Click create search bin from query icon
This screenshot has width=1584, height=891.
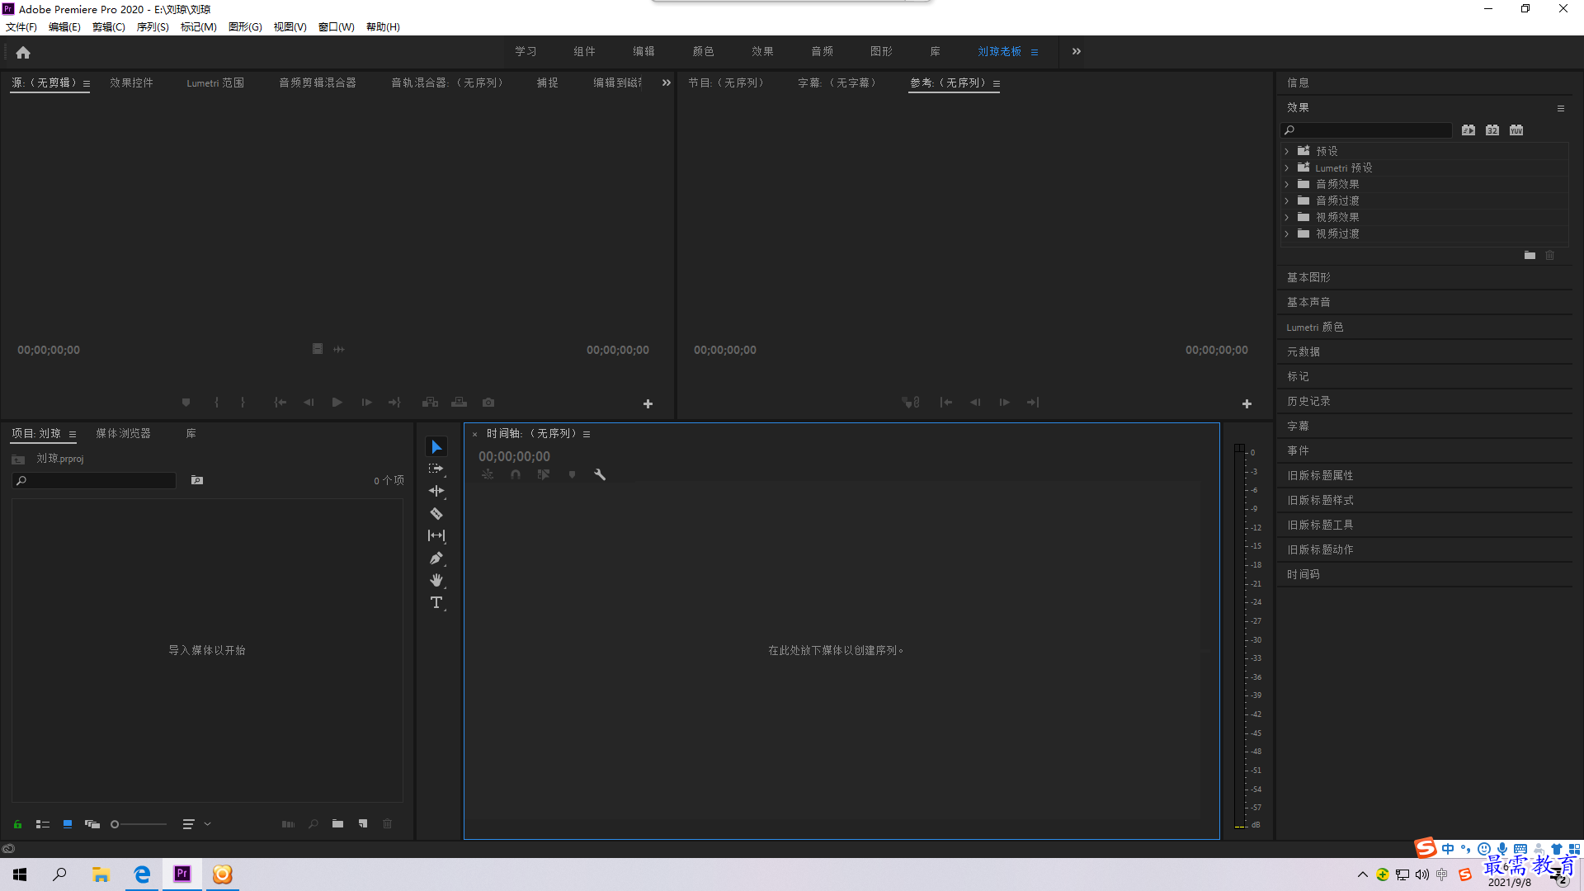tap(197, 480)
